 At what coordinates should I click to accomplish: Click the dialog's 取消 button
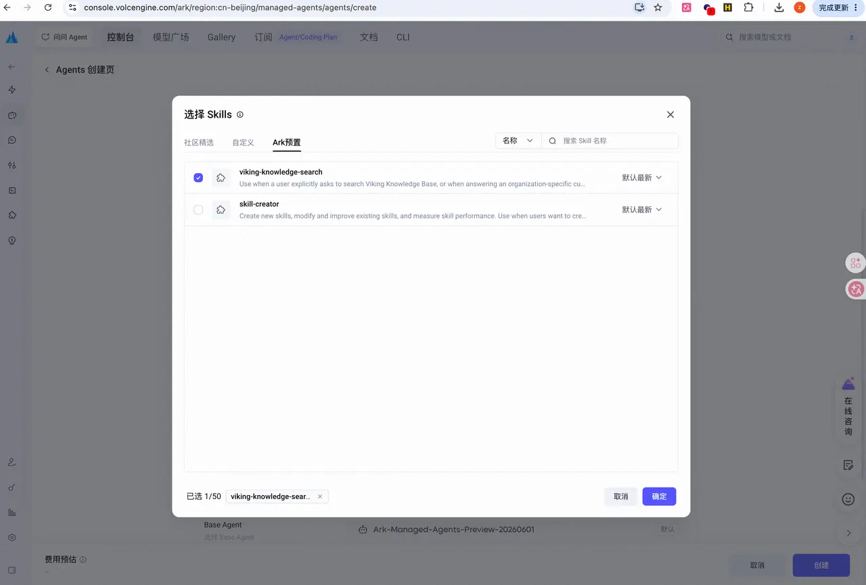(x=620, y=496)
